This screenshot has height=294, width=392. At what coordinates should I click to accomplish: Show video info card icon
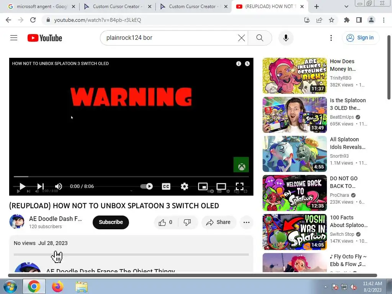pos(238,64)
